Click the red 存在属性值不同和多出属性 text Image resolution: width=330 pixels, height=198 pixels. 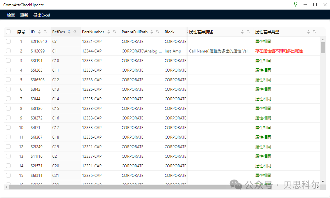coord(279,51)
